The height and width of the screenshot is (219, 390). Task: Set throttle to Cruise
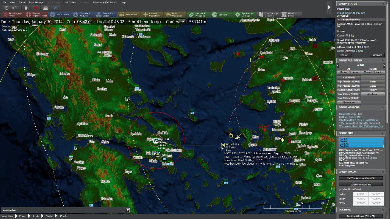(x=373, y=86)
